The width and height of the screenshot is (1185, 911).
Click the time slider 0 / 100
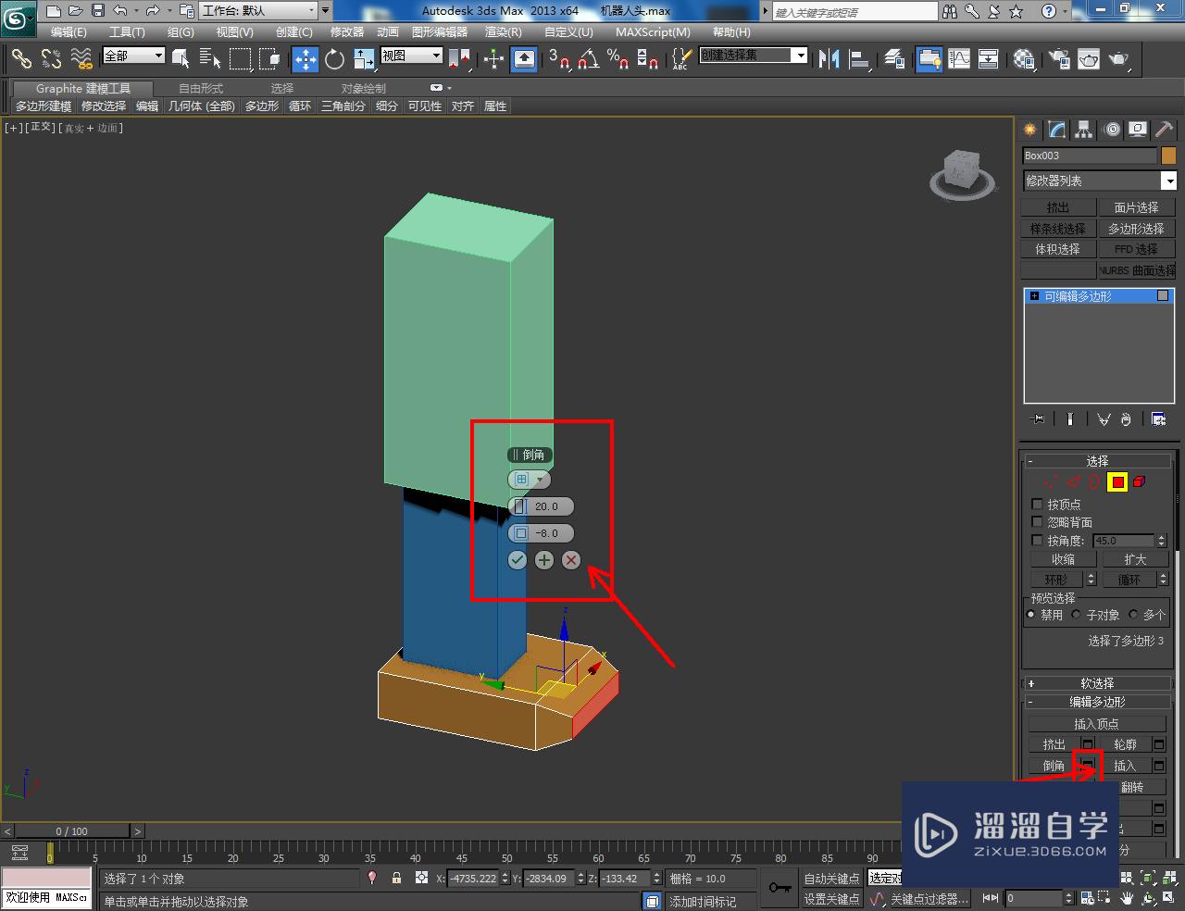coord(72,831)
